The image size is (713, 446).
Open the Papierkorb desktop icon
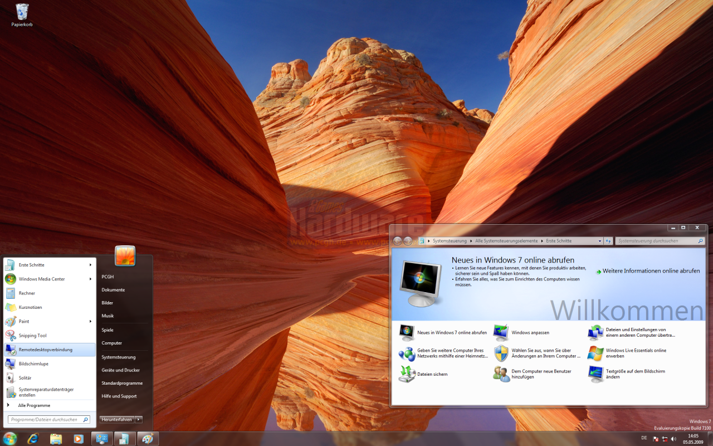22,15
